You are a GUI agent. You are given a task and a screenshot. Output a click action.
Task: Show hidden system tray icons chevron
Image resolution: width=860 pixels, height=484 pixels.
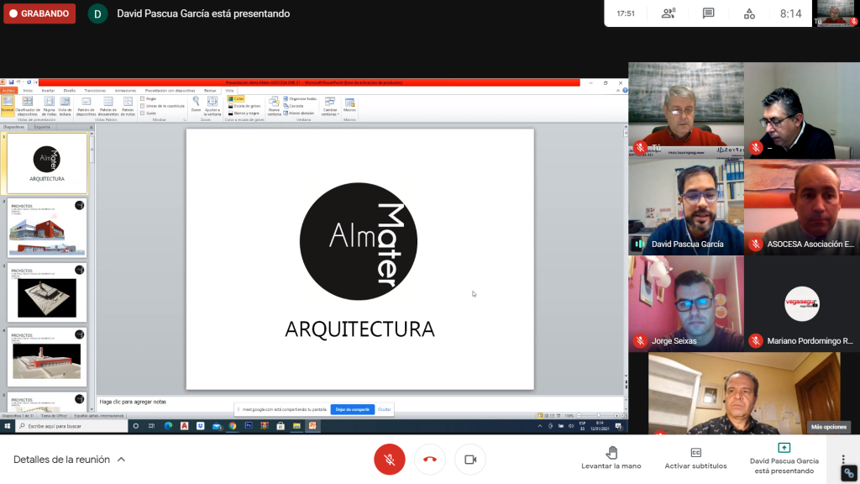(x=540, y=426)
